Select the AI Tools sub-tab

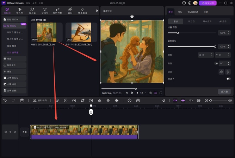223,21
